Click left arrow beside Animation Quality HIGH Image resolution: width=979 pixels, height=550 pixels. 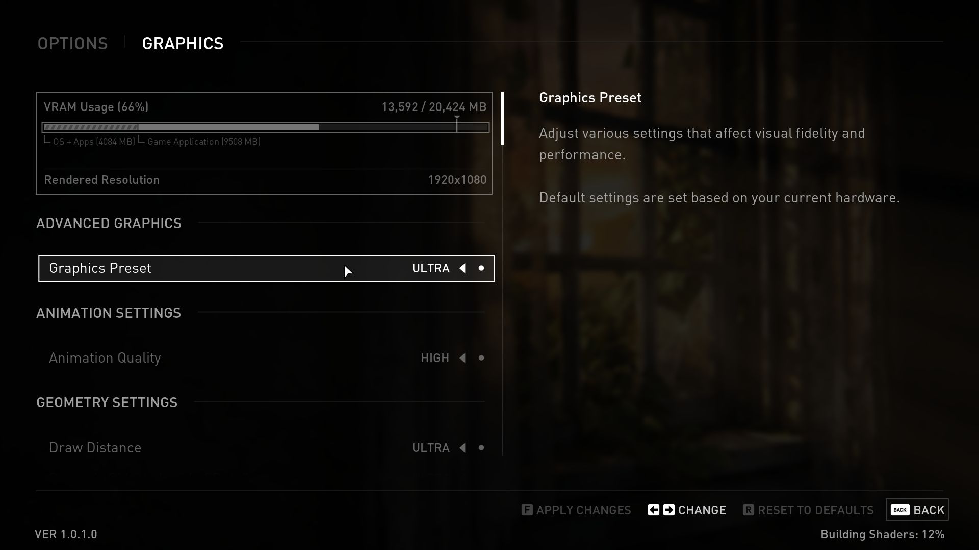coord(462,358)
